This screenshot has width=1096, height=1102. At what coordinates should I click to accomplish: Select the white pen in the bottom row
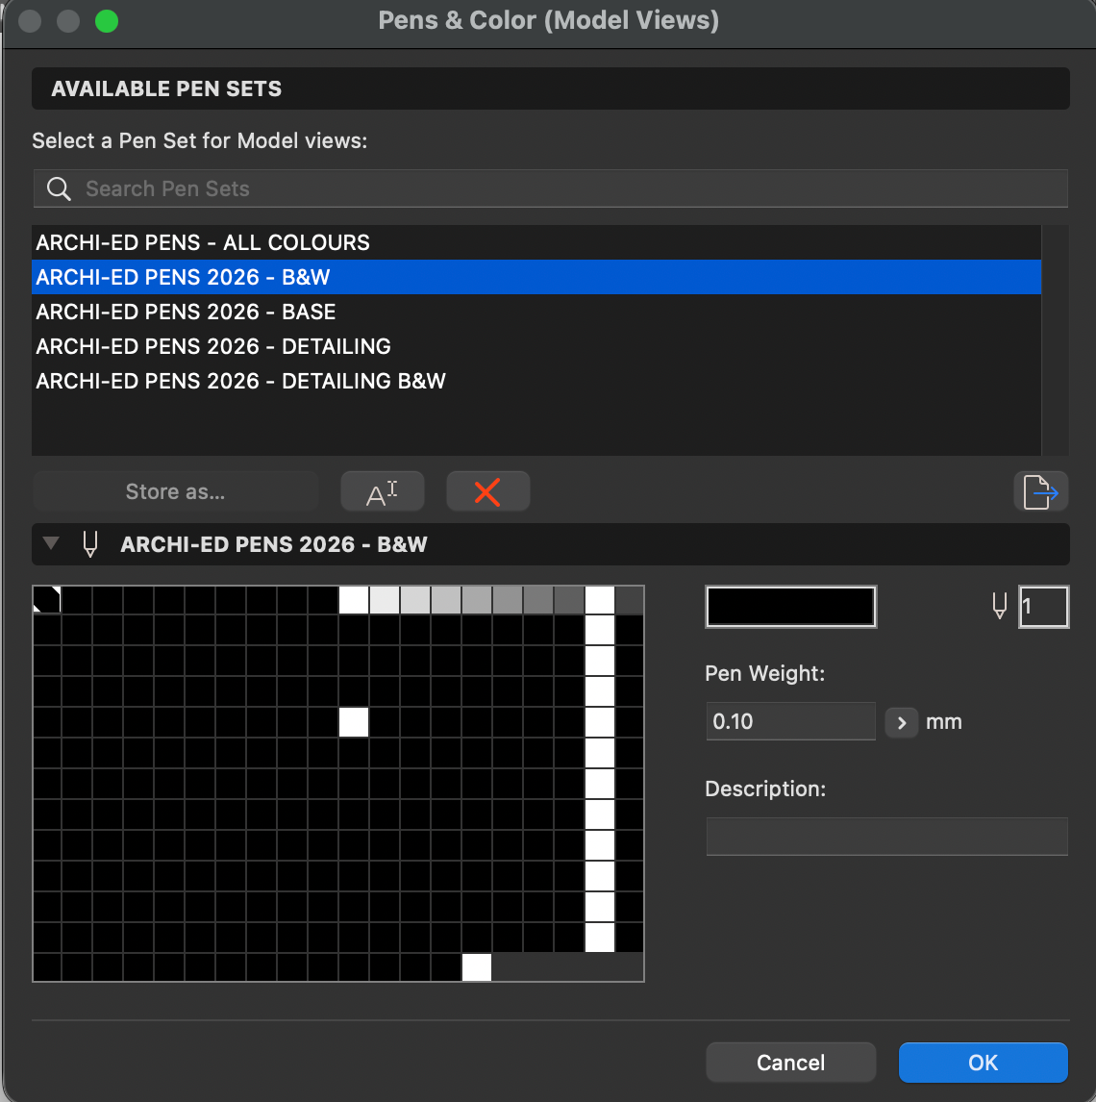click(x=477, y=967)
